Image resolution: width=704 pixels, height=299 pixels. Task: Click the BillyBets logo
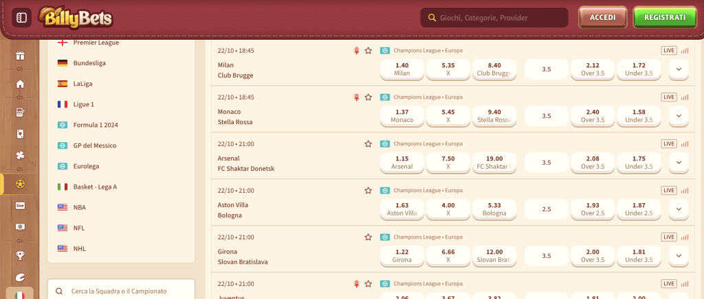tap(75, 18)
